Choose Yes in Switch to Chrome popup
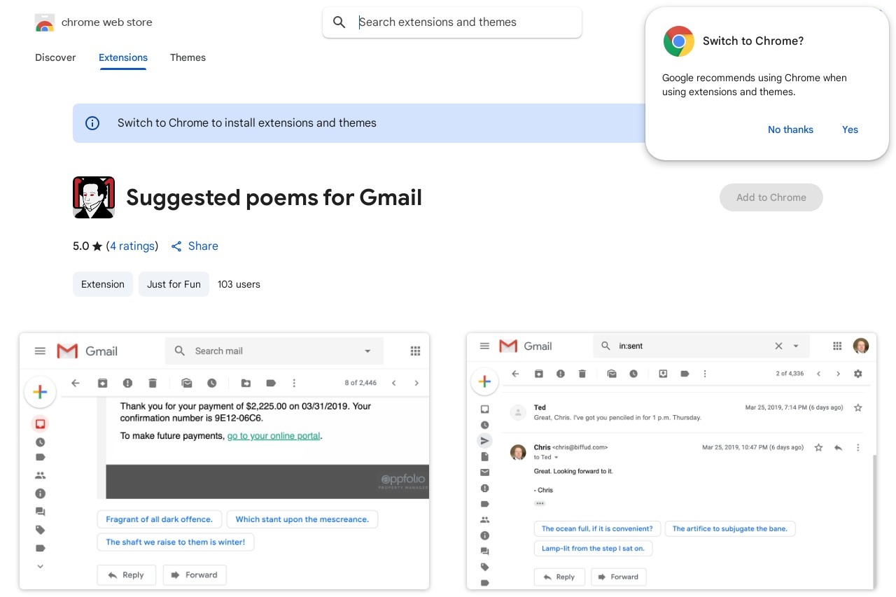This screenshot has height=597, width=896. point(850,129)
